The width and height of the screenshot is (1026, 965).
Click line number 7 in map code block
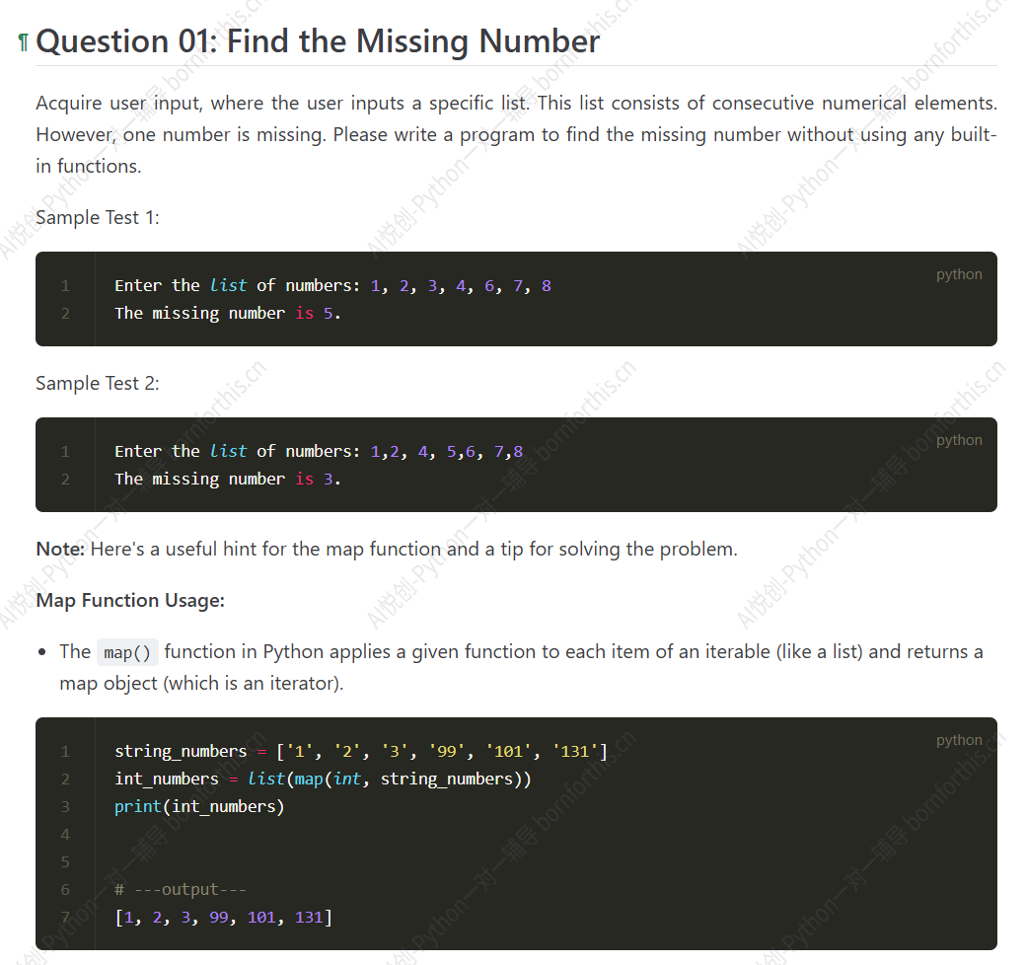coord(65,918)
